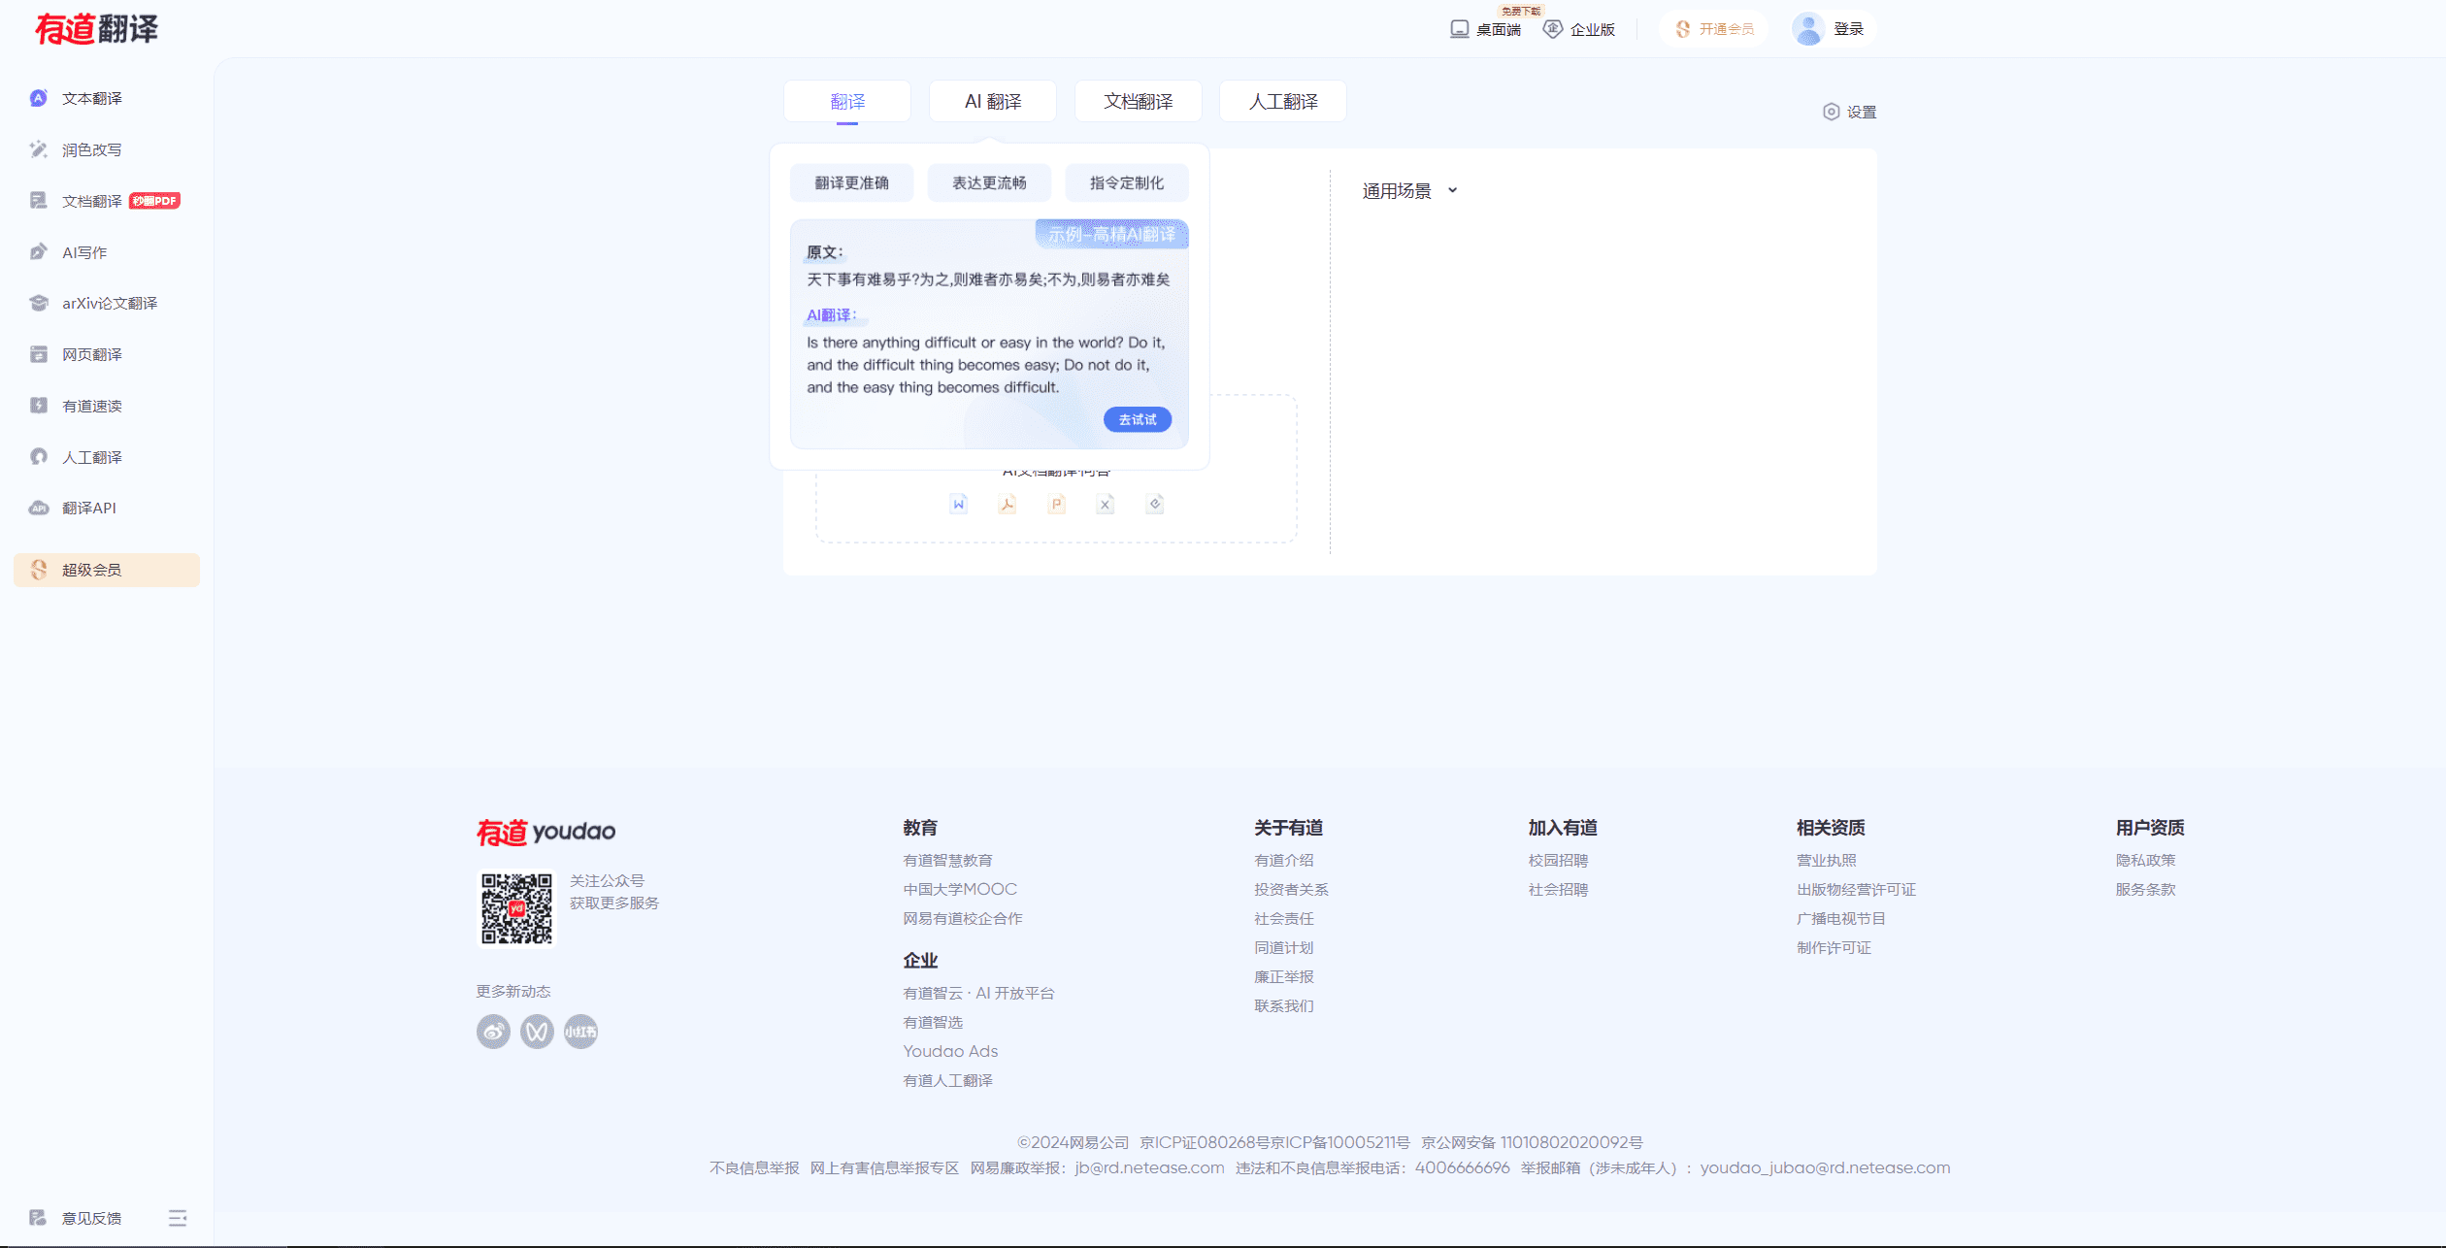Open the 联系我们 link
Screen dimensions: 2446x1248
pyautogui.click(x=1283, y=1005)
